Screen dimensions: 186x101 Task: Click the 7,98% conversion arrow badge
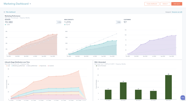[119, 22]
